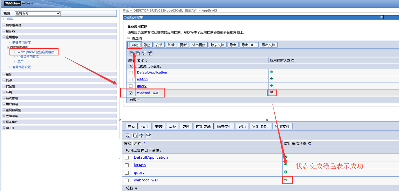Click webroot_war's green status icon in the lower table
Viewport: 399px width, 191px height.
[286, 179]
